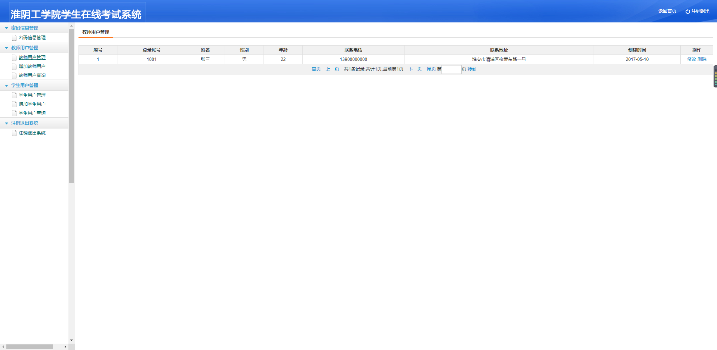This screenshot has height=350, width=717.
Task: Click the page icon beside 教师用户查询
Action: [x=14, y=75]
